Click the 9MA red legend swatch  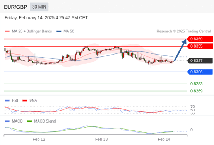(x=25, y=101)
